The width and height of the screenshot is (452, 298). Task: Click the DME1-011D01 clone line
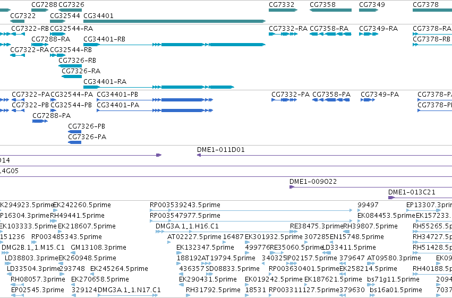pos(325,155)
